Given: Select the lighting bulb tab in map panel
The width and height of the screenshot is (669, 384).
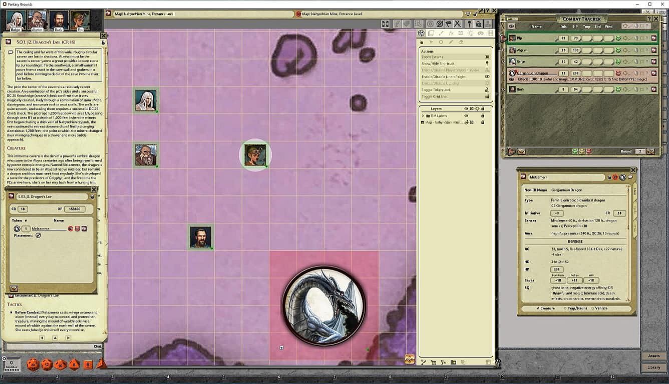Looking at the screenshot, I should (x=470, y=33).
